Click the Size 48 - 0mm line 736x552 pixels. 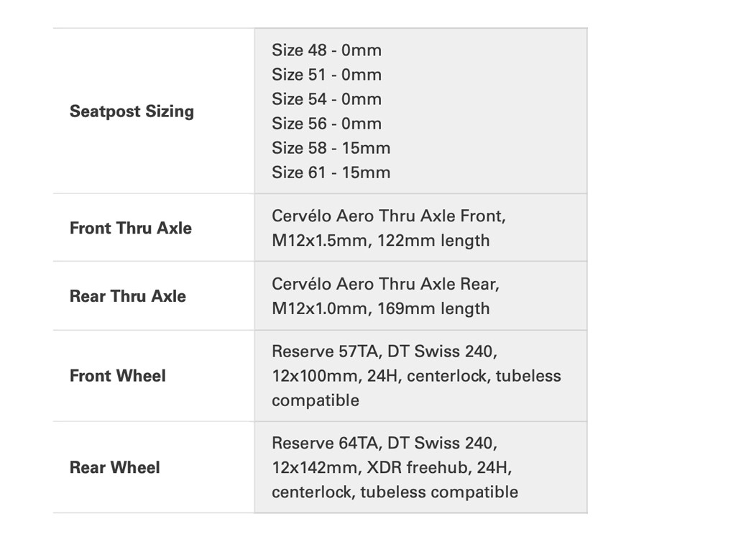coord(326,50)
